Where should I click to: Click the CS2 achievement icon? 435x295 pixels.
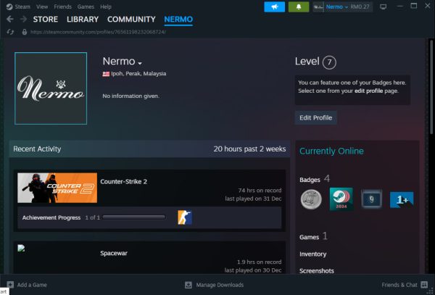click(x=185, y=217)
